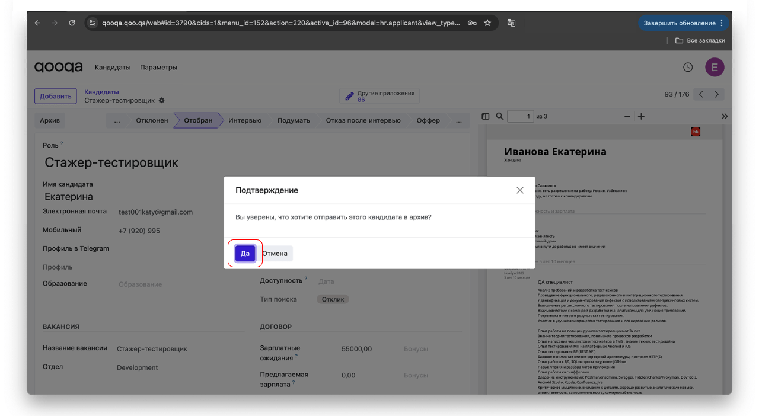
Task: Open Другие приложения 86 button
Action: click(379, 96)
